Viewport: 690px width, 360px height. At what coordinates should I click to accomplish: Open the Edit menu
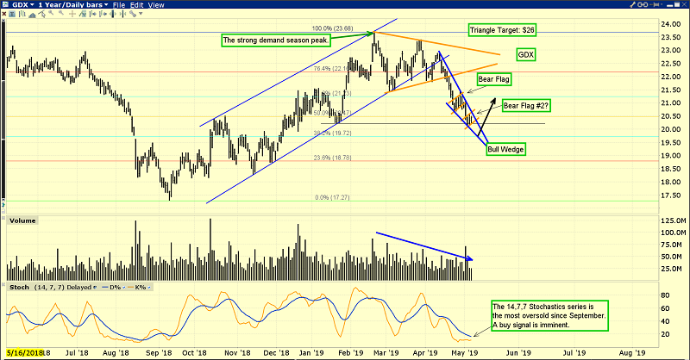click(x=137, y=5)
